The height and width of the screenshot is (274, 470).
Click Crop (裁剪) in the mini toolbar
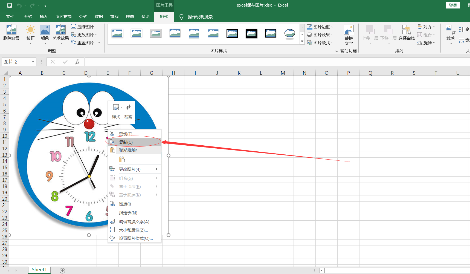click(128, 112)
